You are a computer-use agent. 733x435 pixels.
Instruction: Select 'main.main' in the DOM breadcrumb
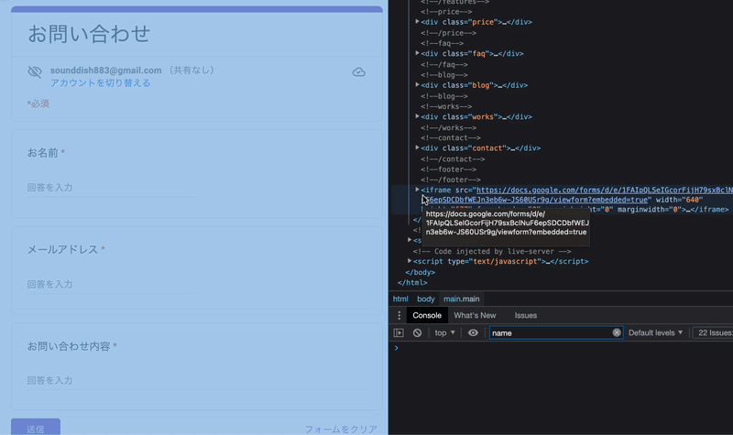(462, 299)
